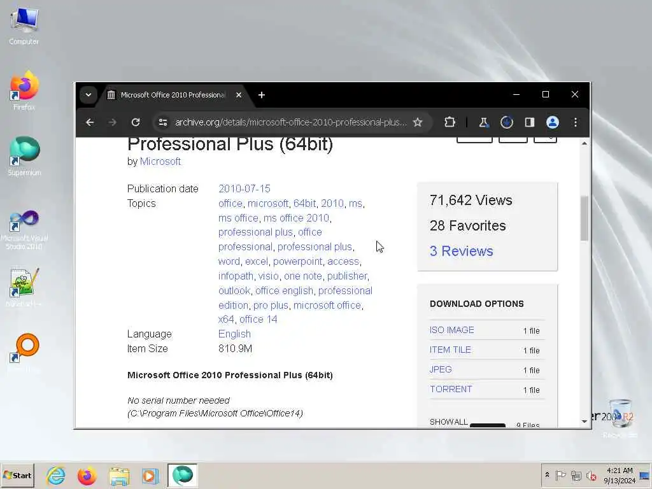Download the JPEG file

[x=441, y=369]
